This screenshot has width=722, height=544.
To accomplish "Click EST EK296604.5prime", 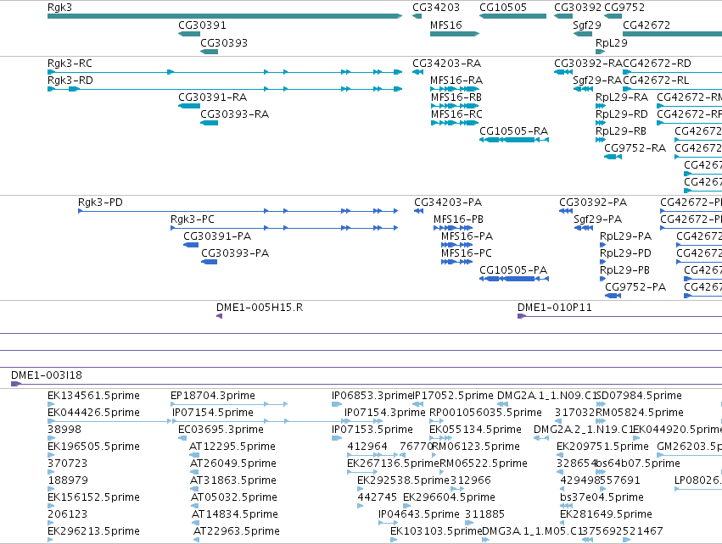I will tap(407, 506).
